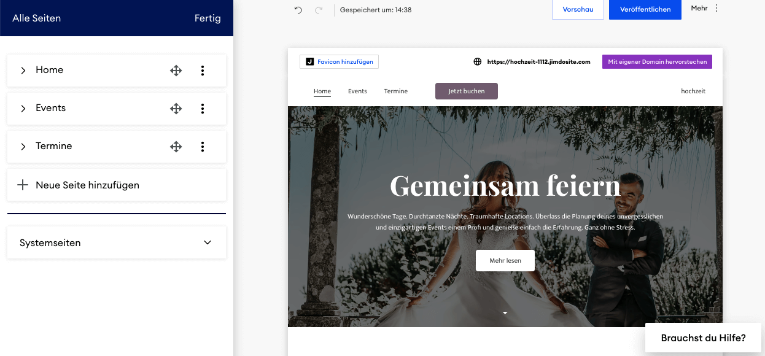
Task: Click the Home row label in sidebar
Action: click(x=50, y=70)
